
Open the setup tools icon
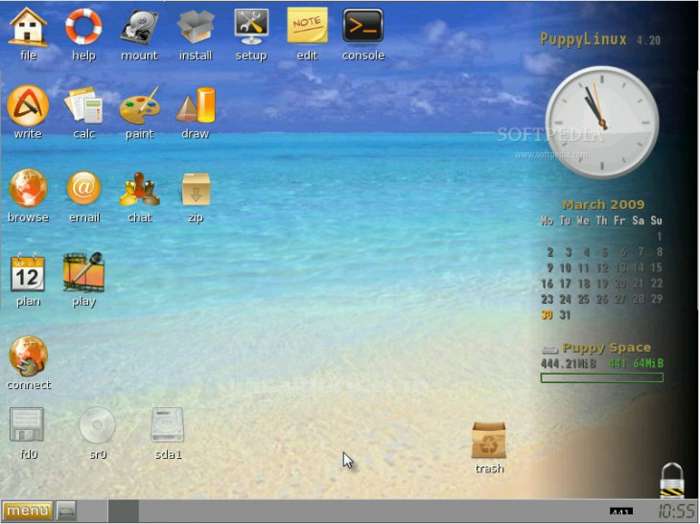point(251,27)
